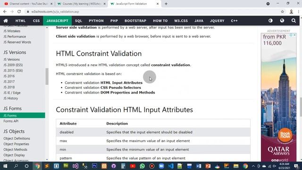Open JS Reserved Words sidebar link

(x=17, y=42)
